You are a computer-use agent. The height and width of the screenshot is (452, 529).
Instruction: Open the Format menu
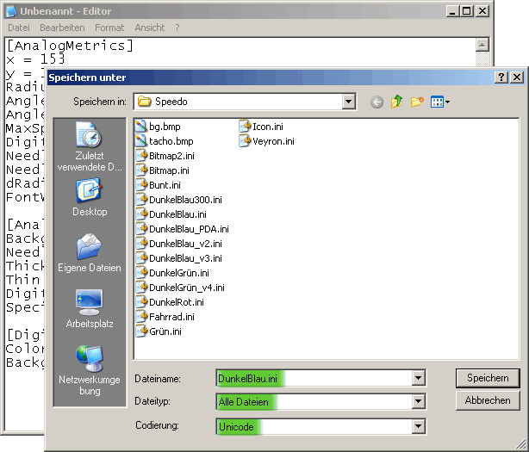(109, 28)
